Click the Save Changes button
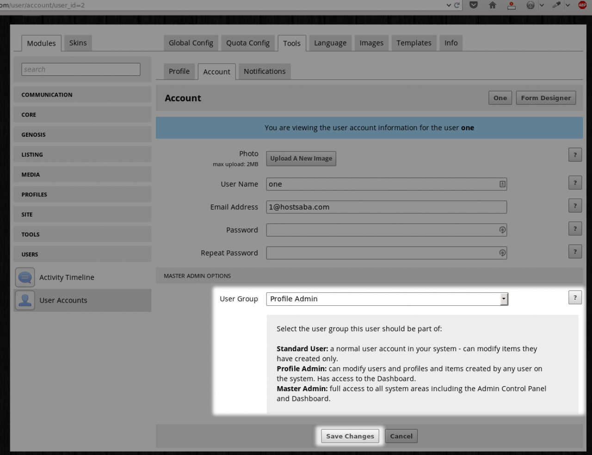The height and width of the screenshot is (455, 592). tap(350, 436)
